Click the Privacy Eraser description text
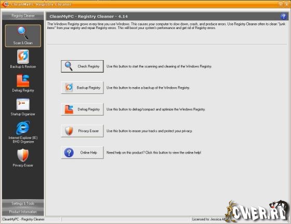Viewport: 291px width, 224px height. click(149, 131)
